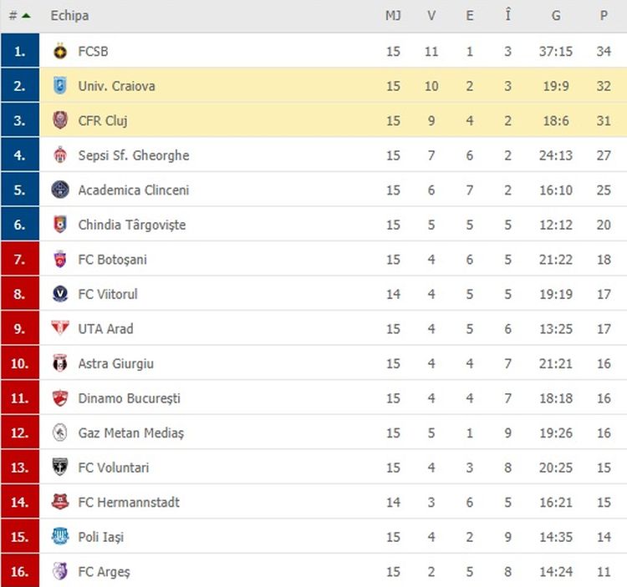Viewport: 627px width, 587px height.
Task: Sort table by G goals column
Action: tap(556, 16)
